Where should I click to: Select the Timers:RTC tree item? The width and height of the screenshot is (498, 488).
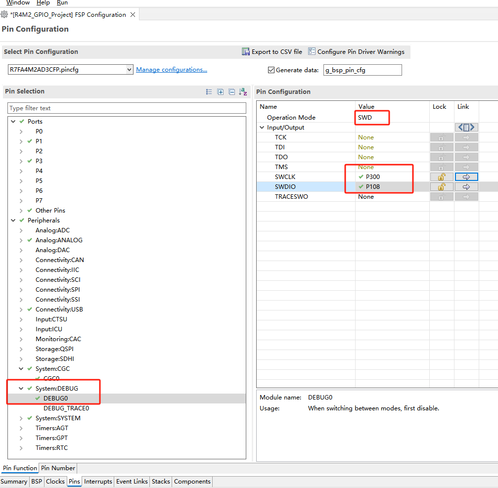click(x=52, y=447)
